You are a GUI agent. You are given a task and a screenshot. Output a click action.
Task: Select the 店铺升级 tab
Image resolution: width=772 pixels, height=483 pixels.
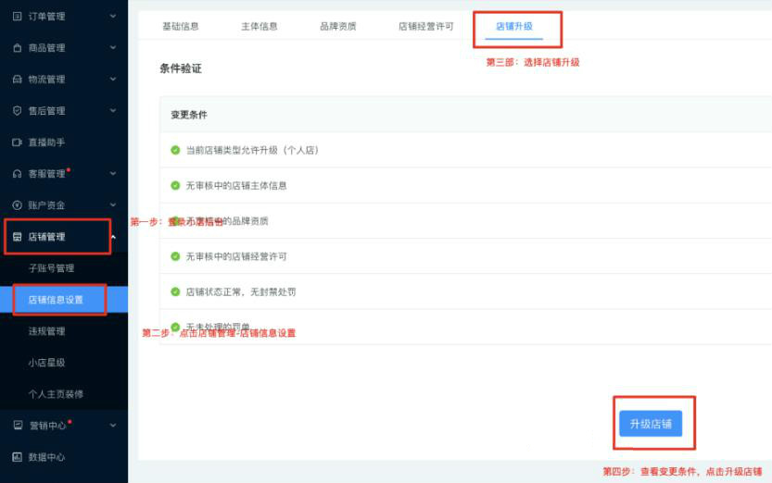(514, 27)
